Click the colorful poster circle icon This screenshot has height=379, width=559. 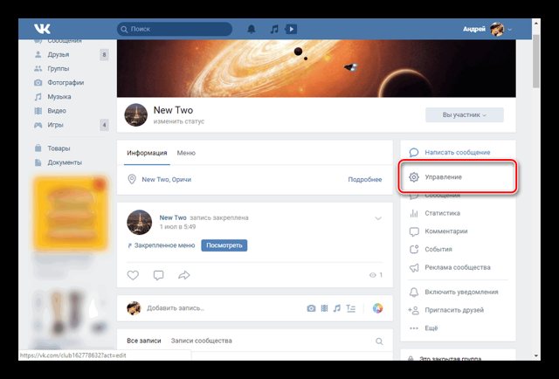tap(377, 308)
